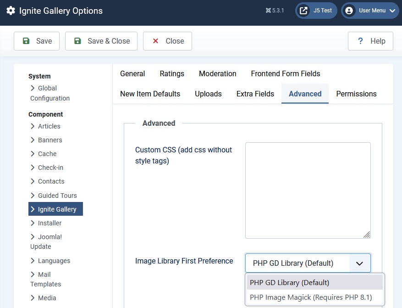Choose PHP Image Magick (Requires PHP 8.1)
The width and height of the screenshot is (402, 308).
click(314, 297)
